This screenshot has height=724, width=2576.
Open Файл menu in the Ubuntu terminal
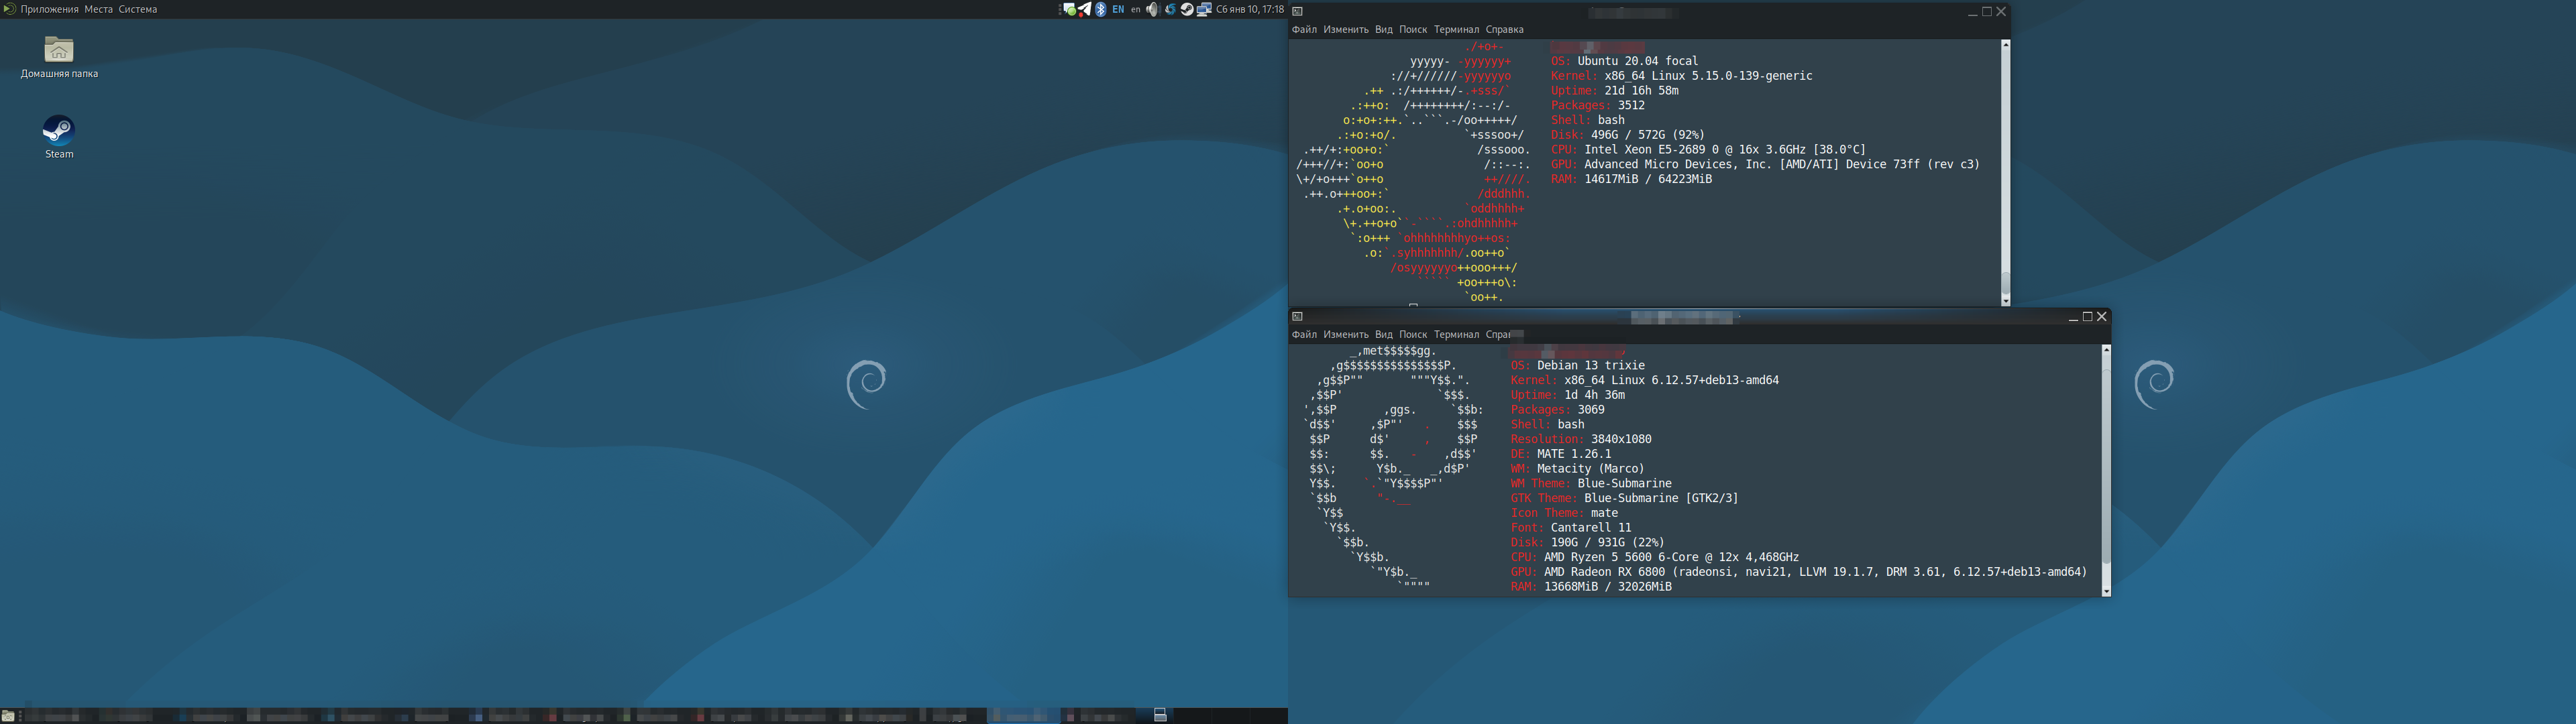click(x=1304, y=30)
